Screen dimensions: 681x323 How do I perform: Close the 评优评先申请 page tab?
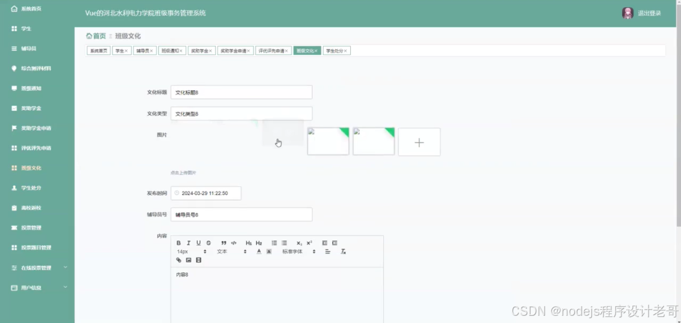point(286,51)
